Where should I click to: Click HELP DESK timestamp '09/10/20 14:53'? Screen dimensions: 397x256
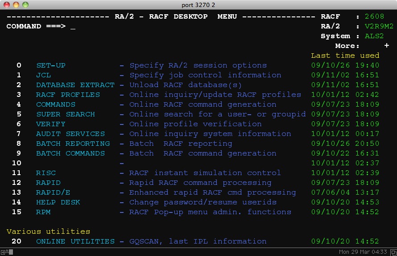click(345, 202)
